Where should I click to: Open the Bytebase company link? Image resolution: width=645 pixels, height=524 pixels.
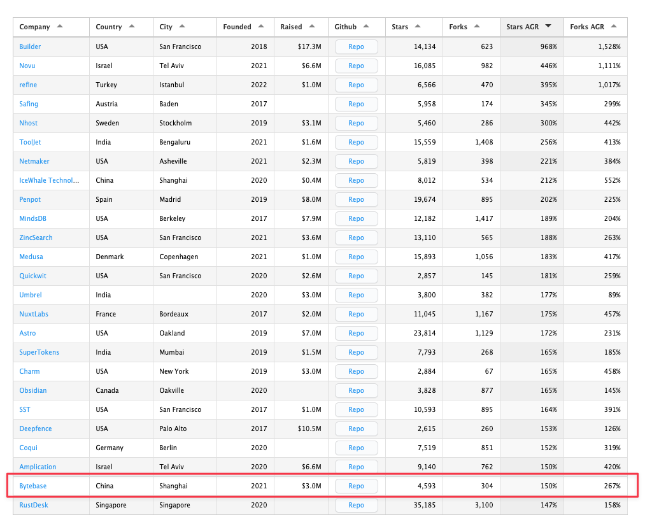(x=33, y=486)
